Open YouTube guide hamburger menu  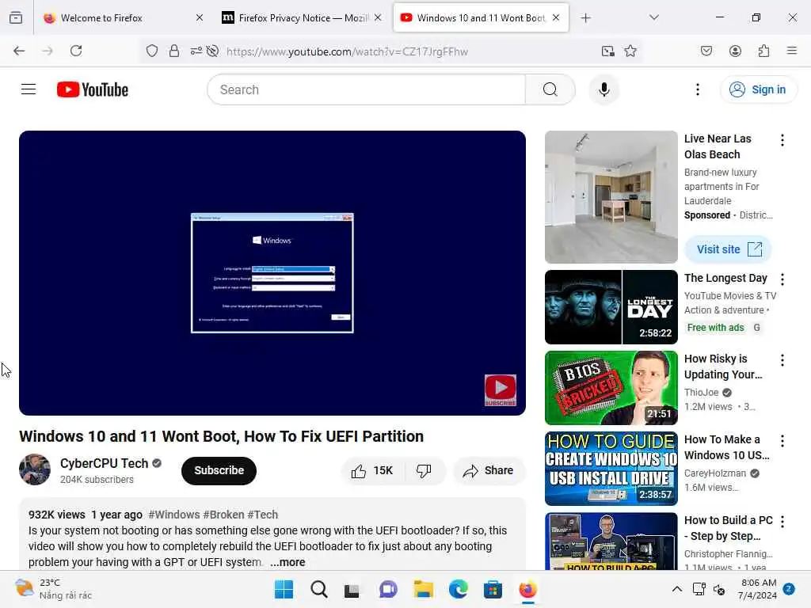29,89
